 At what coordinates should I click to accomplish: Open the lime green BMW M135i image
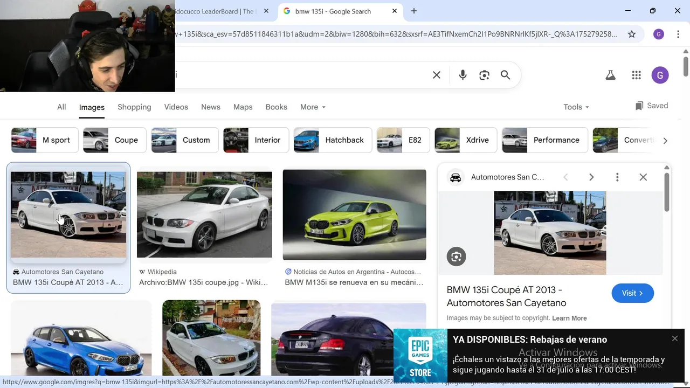tap(354, 214)
